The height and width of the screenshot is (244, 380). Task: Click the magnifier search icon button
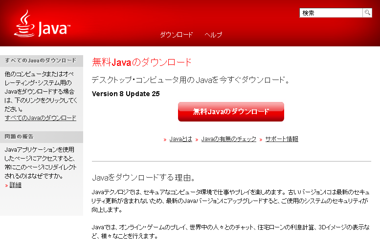click(367, 13)
